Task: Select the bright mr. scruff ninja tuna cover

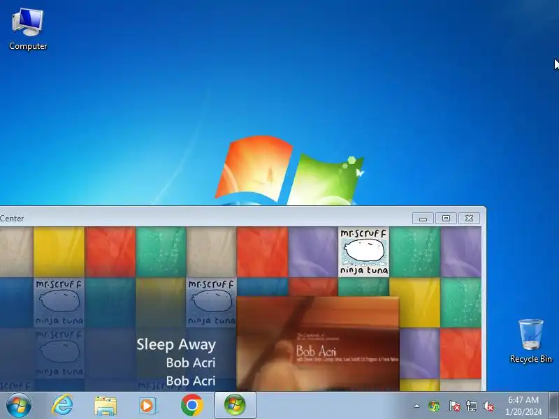Action: (363, 252)
